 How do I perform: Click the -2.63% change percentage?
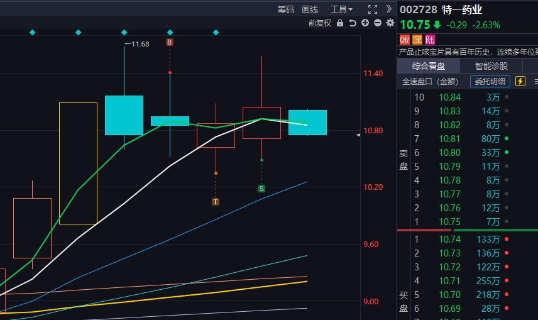[x=486, y=25]
